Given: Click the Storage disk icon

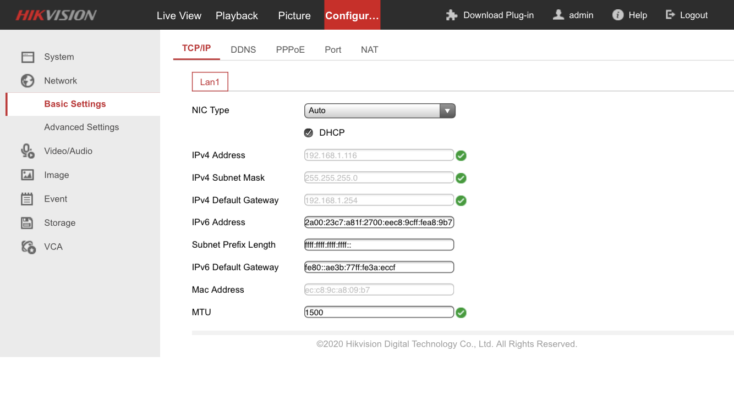Looking at the screenshot, I should pos(28,223).
